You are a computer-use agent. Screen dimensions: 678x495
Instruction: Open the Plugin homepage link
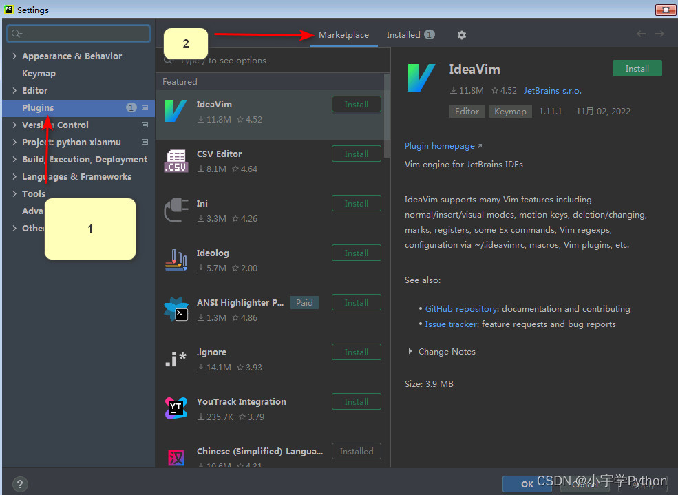pos(443,146)
